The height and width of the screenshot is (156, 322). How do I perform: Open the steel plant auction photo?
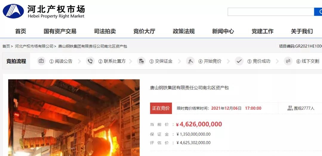[x=74, y=118]
